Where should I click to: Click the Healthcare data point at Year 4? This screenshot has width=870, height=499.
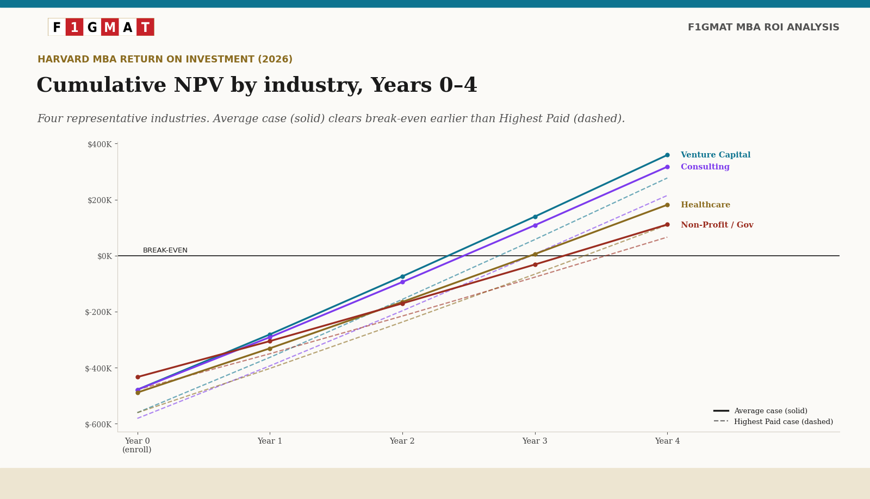point(667,205)
